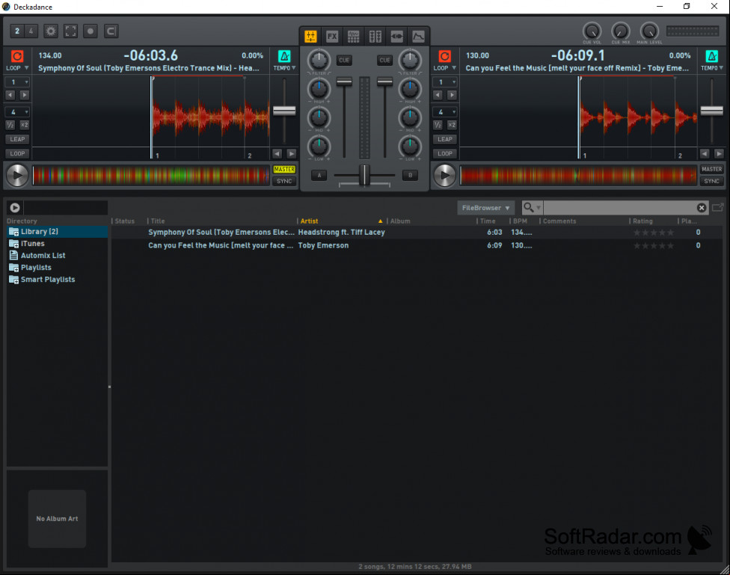The height and width of the screenshot is (575, 730).
Task: Click the LEAP button on left deck
Action: pos(17,139)
